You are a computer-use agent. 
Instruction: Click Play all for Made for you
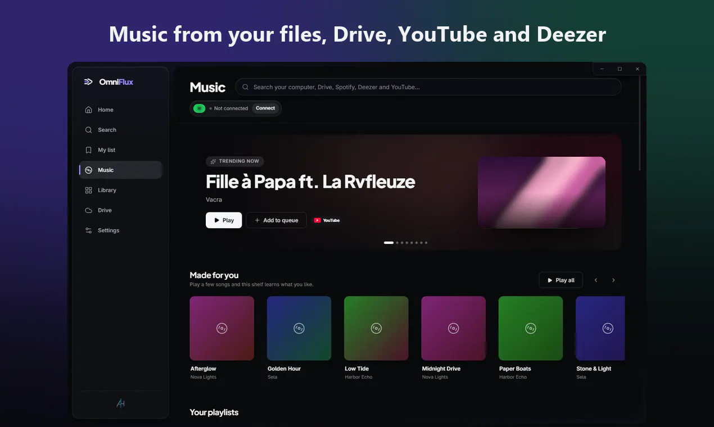tap(561, 280)
